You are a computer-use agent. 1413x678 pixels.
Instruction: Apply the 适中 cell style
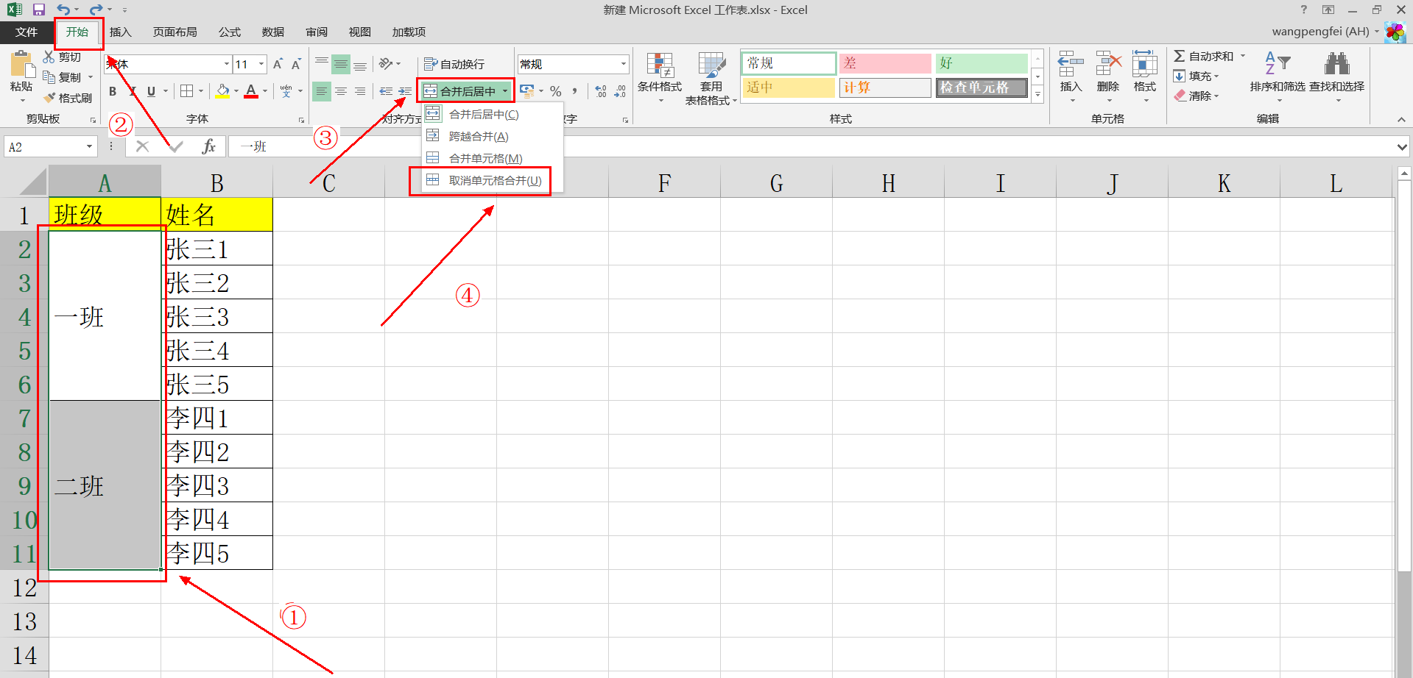click(x=789, y=88)
